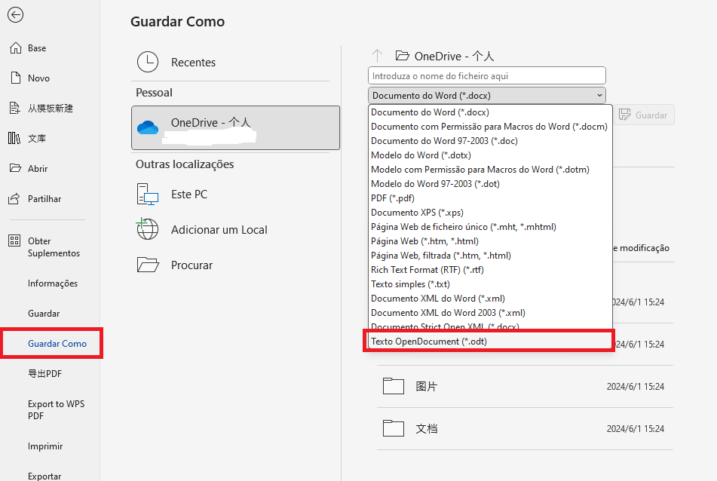Click the Partilhar share icon
Screen dimensions: 717x481
coord(14,198)
